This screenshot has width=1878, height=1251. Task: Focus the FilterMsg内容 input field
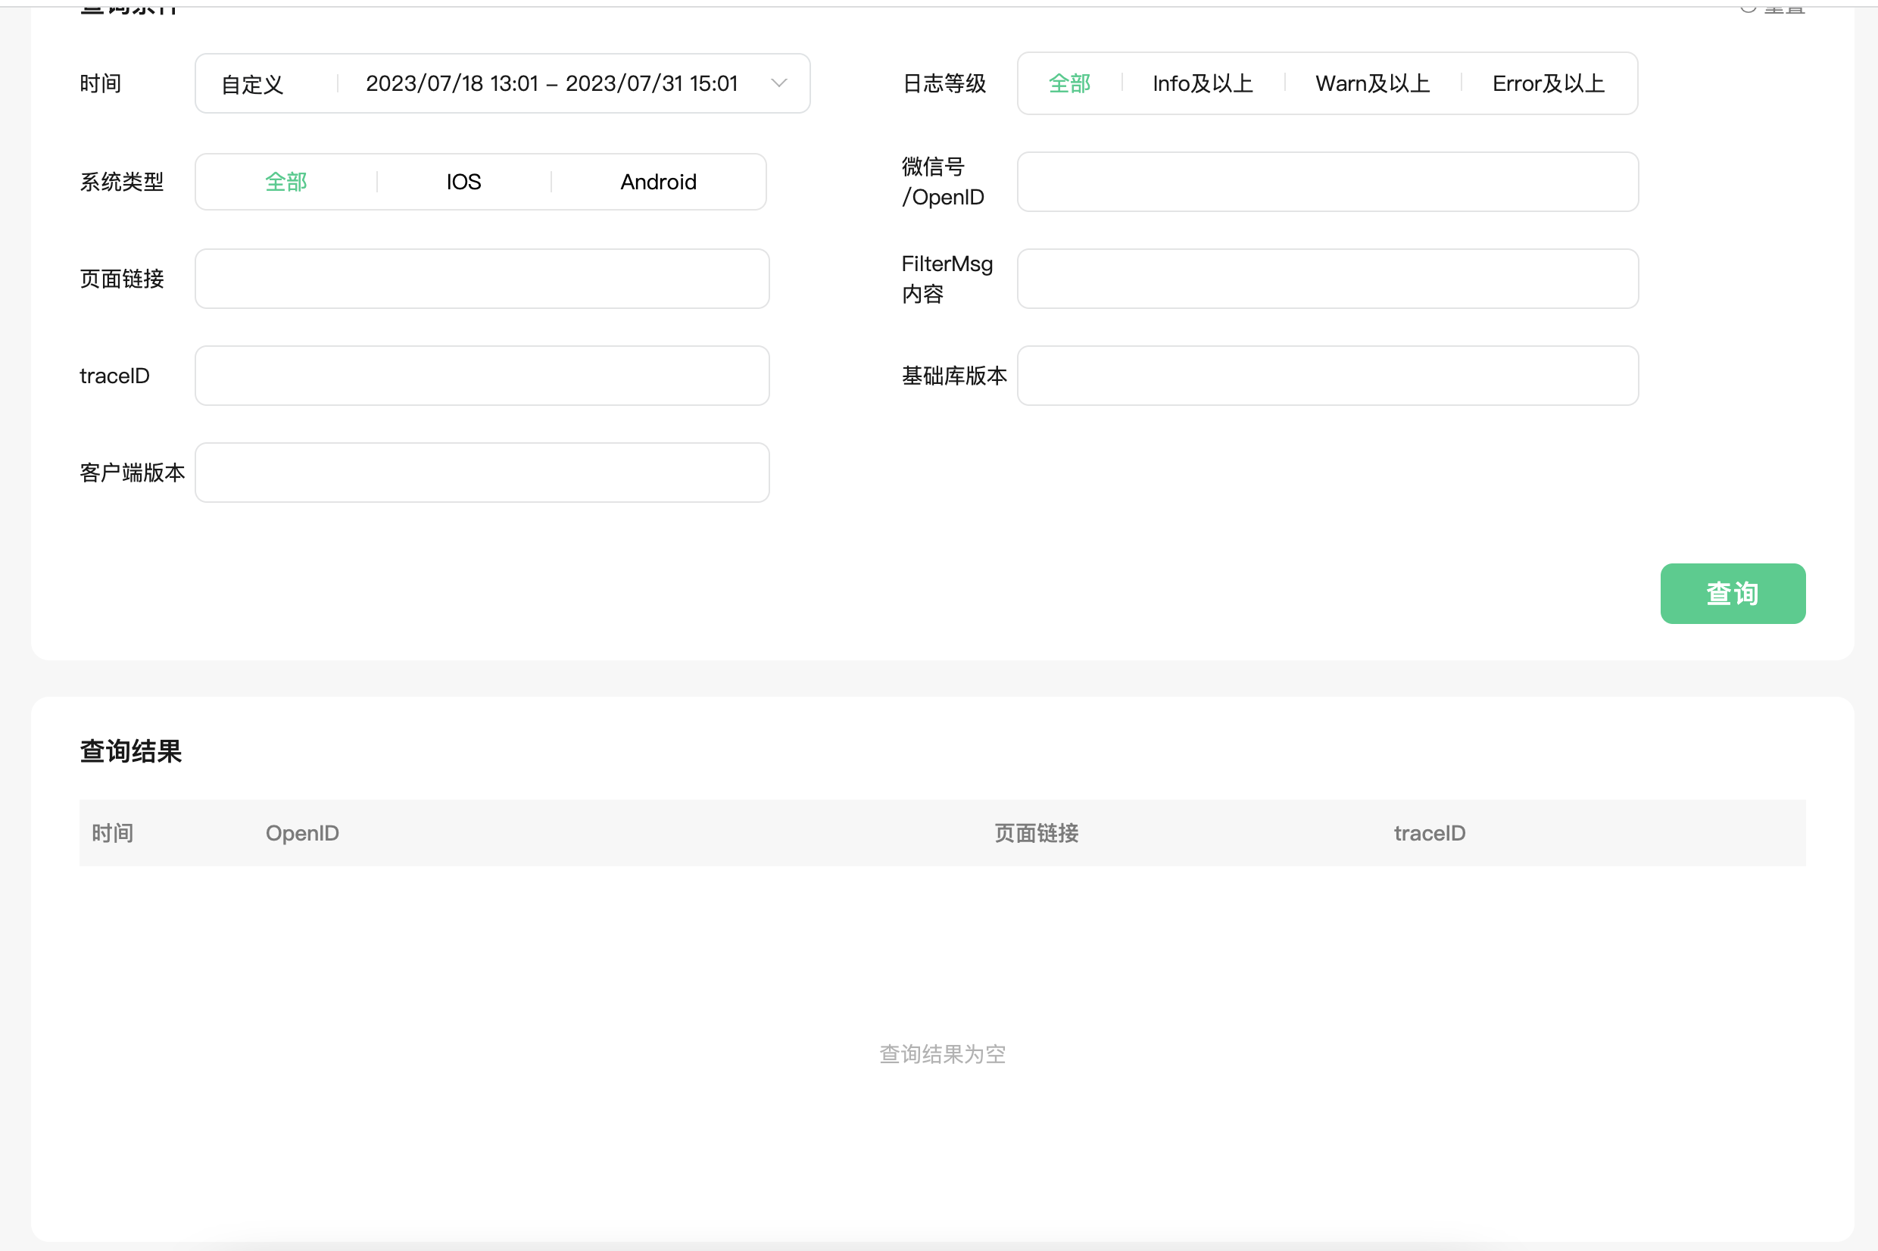(1327, 279)
